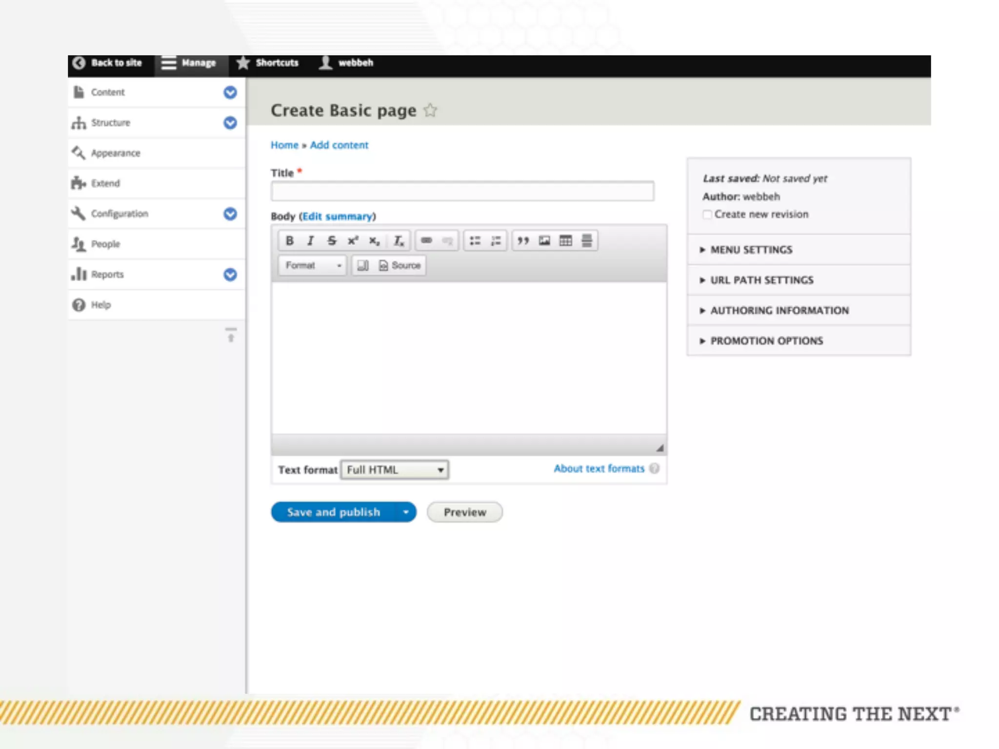
Task: Toggle Italic in the editor toolbar
Action: [x=310, y=240]
